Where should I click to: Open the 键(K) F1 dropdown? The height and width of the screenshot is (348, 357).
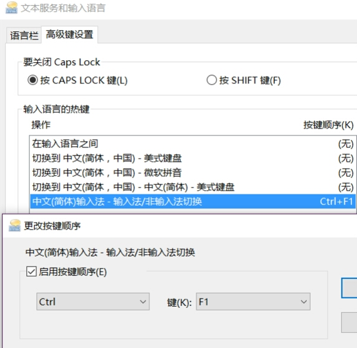click(253, 302)
